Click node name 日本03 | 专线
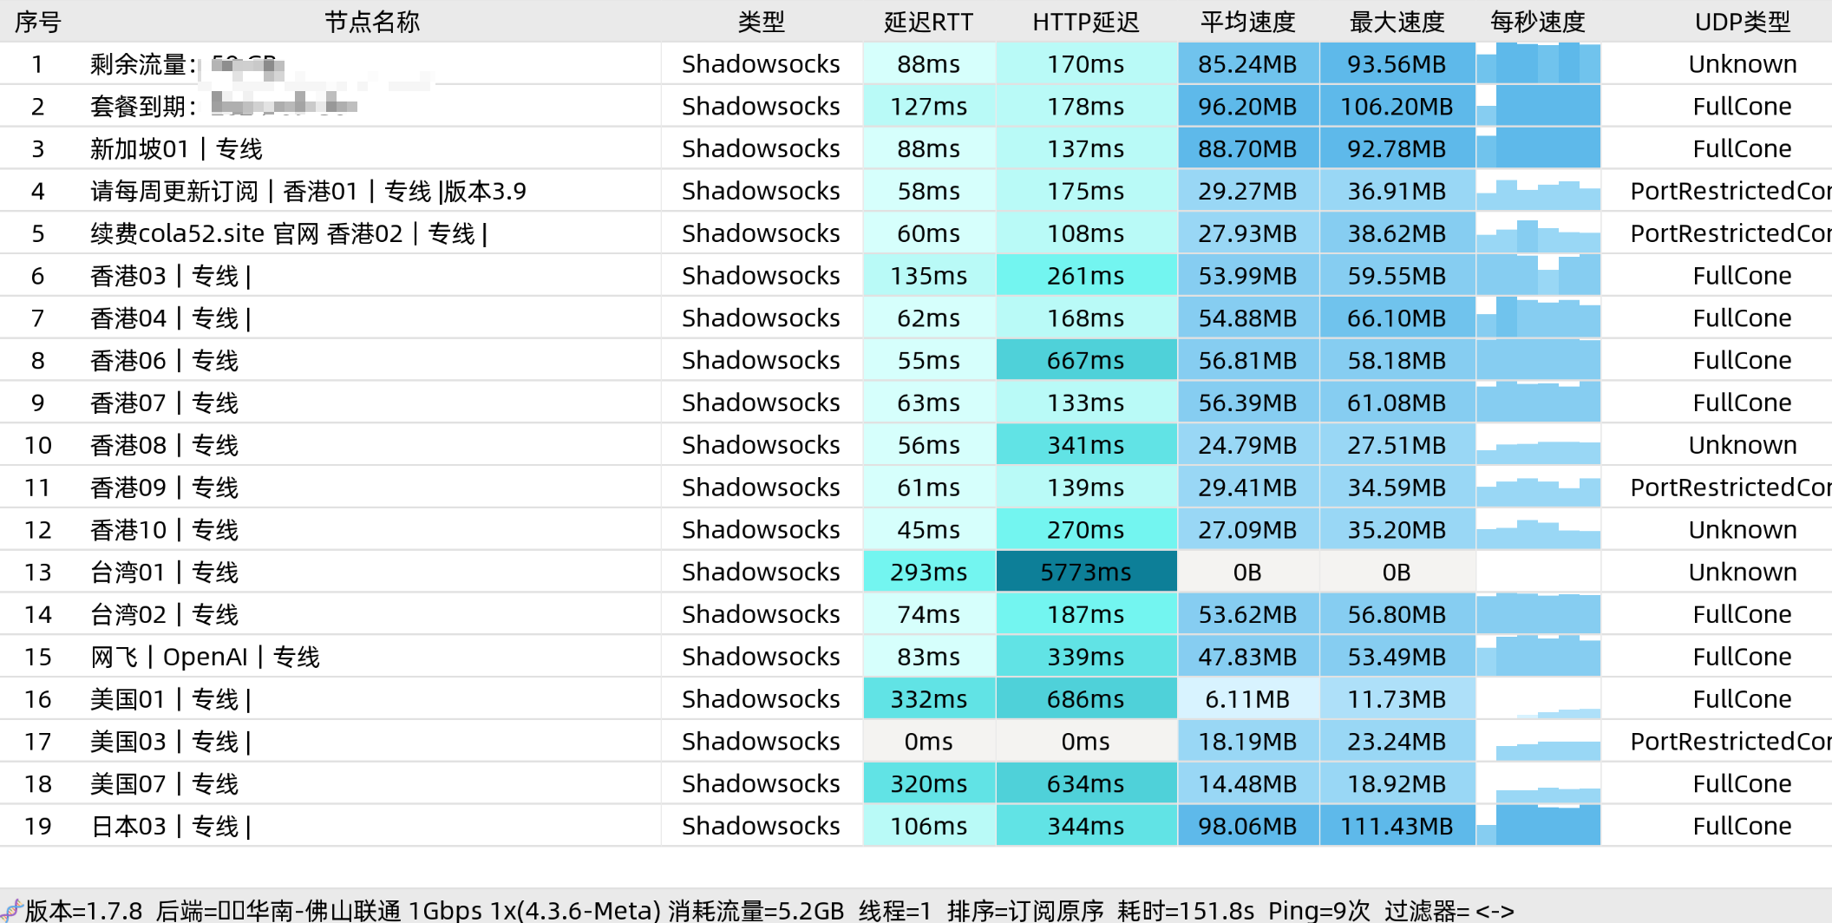Screen dimensions: 1832x923 (x=171, y=827)
